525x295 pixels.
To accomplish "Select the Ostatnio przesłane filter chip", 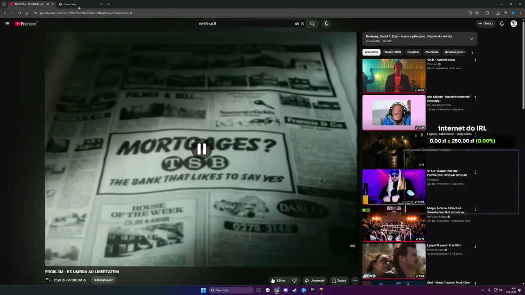I will point(455,52).
